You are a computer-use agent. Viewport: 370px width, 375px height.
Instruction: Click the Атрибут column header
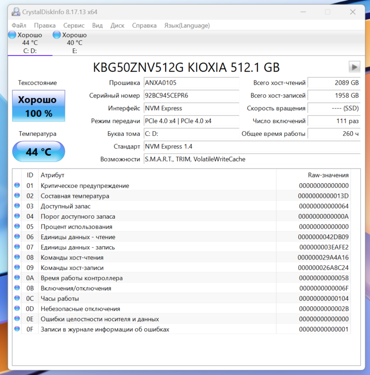[157, 175]
